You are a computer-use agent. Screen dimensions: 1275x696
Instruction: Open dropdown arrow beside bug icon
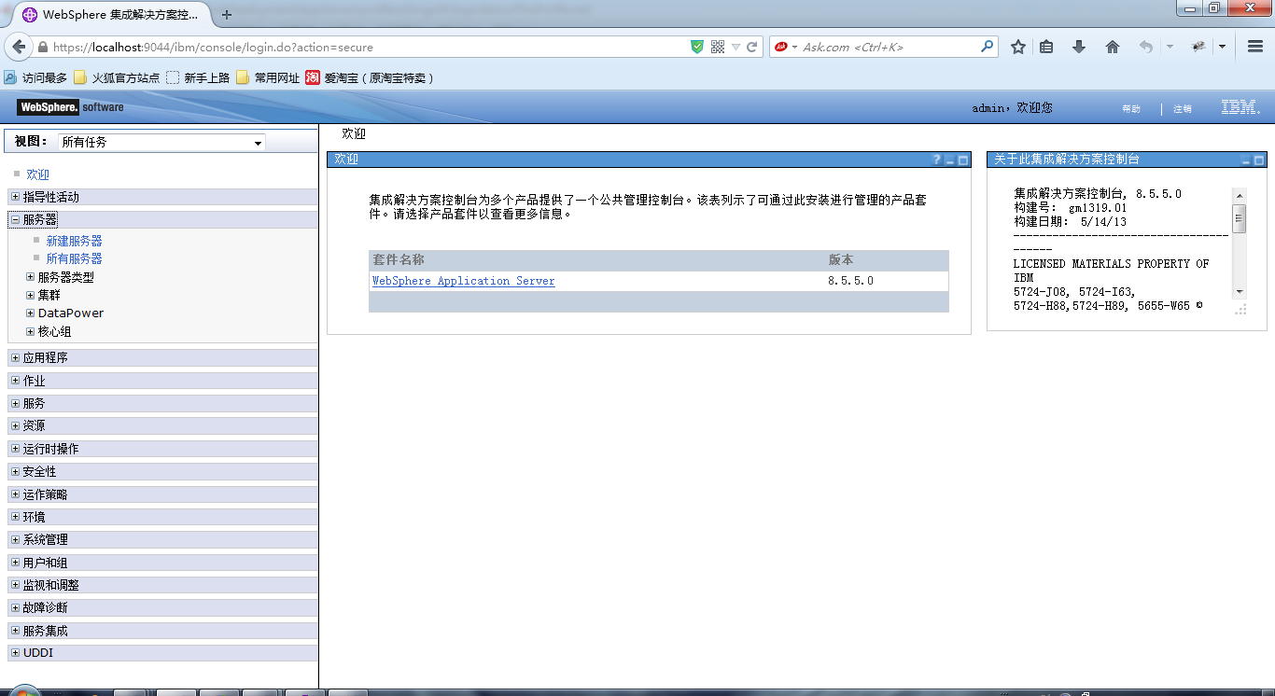coord(1222,47)
